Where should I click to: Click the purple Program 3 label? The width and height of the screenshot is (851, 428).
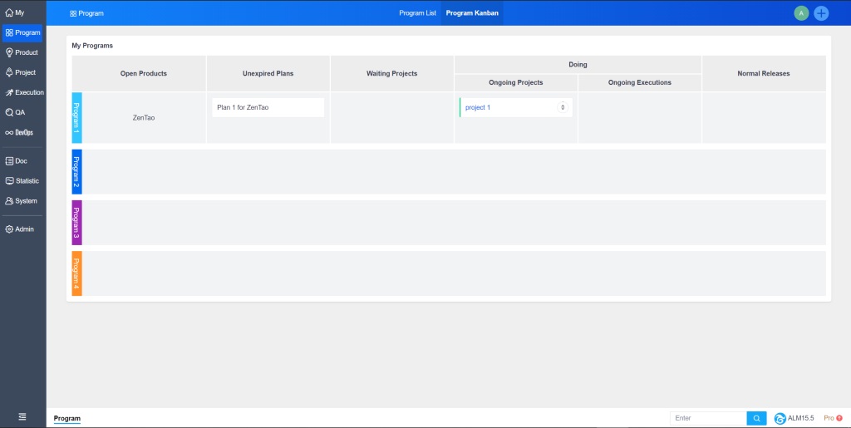tap(76, 223)
